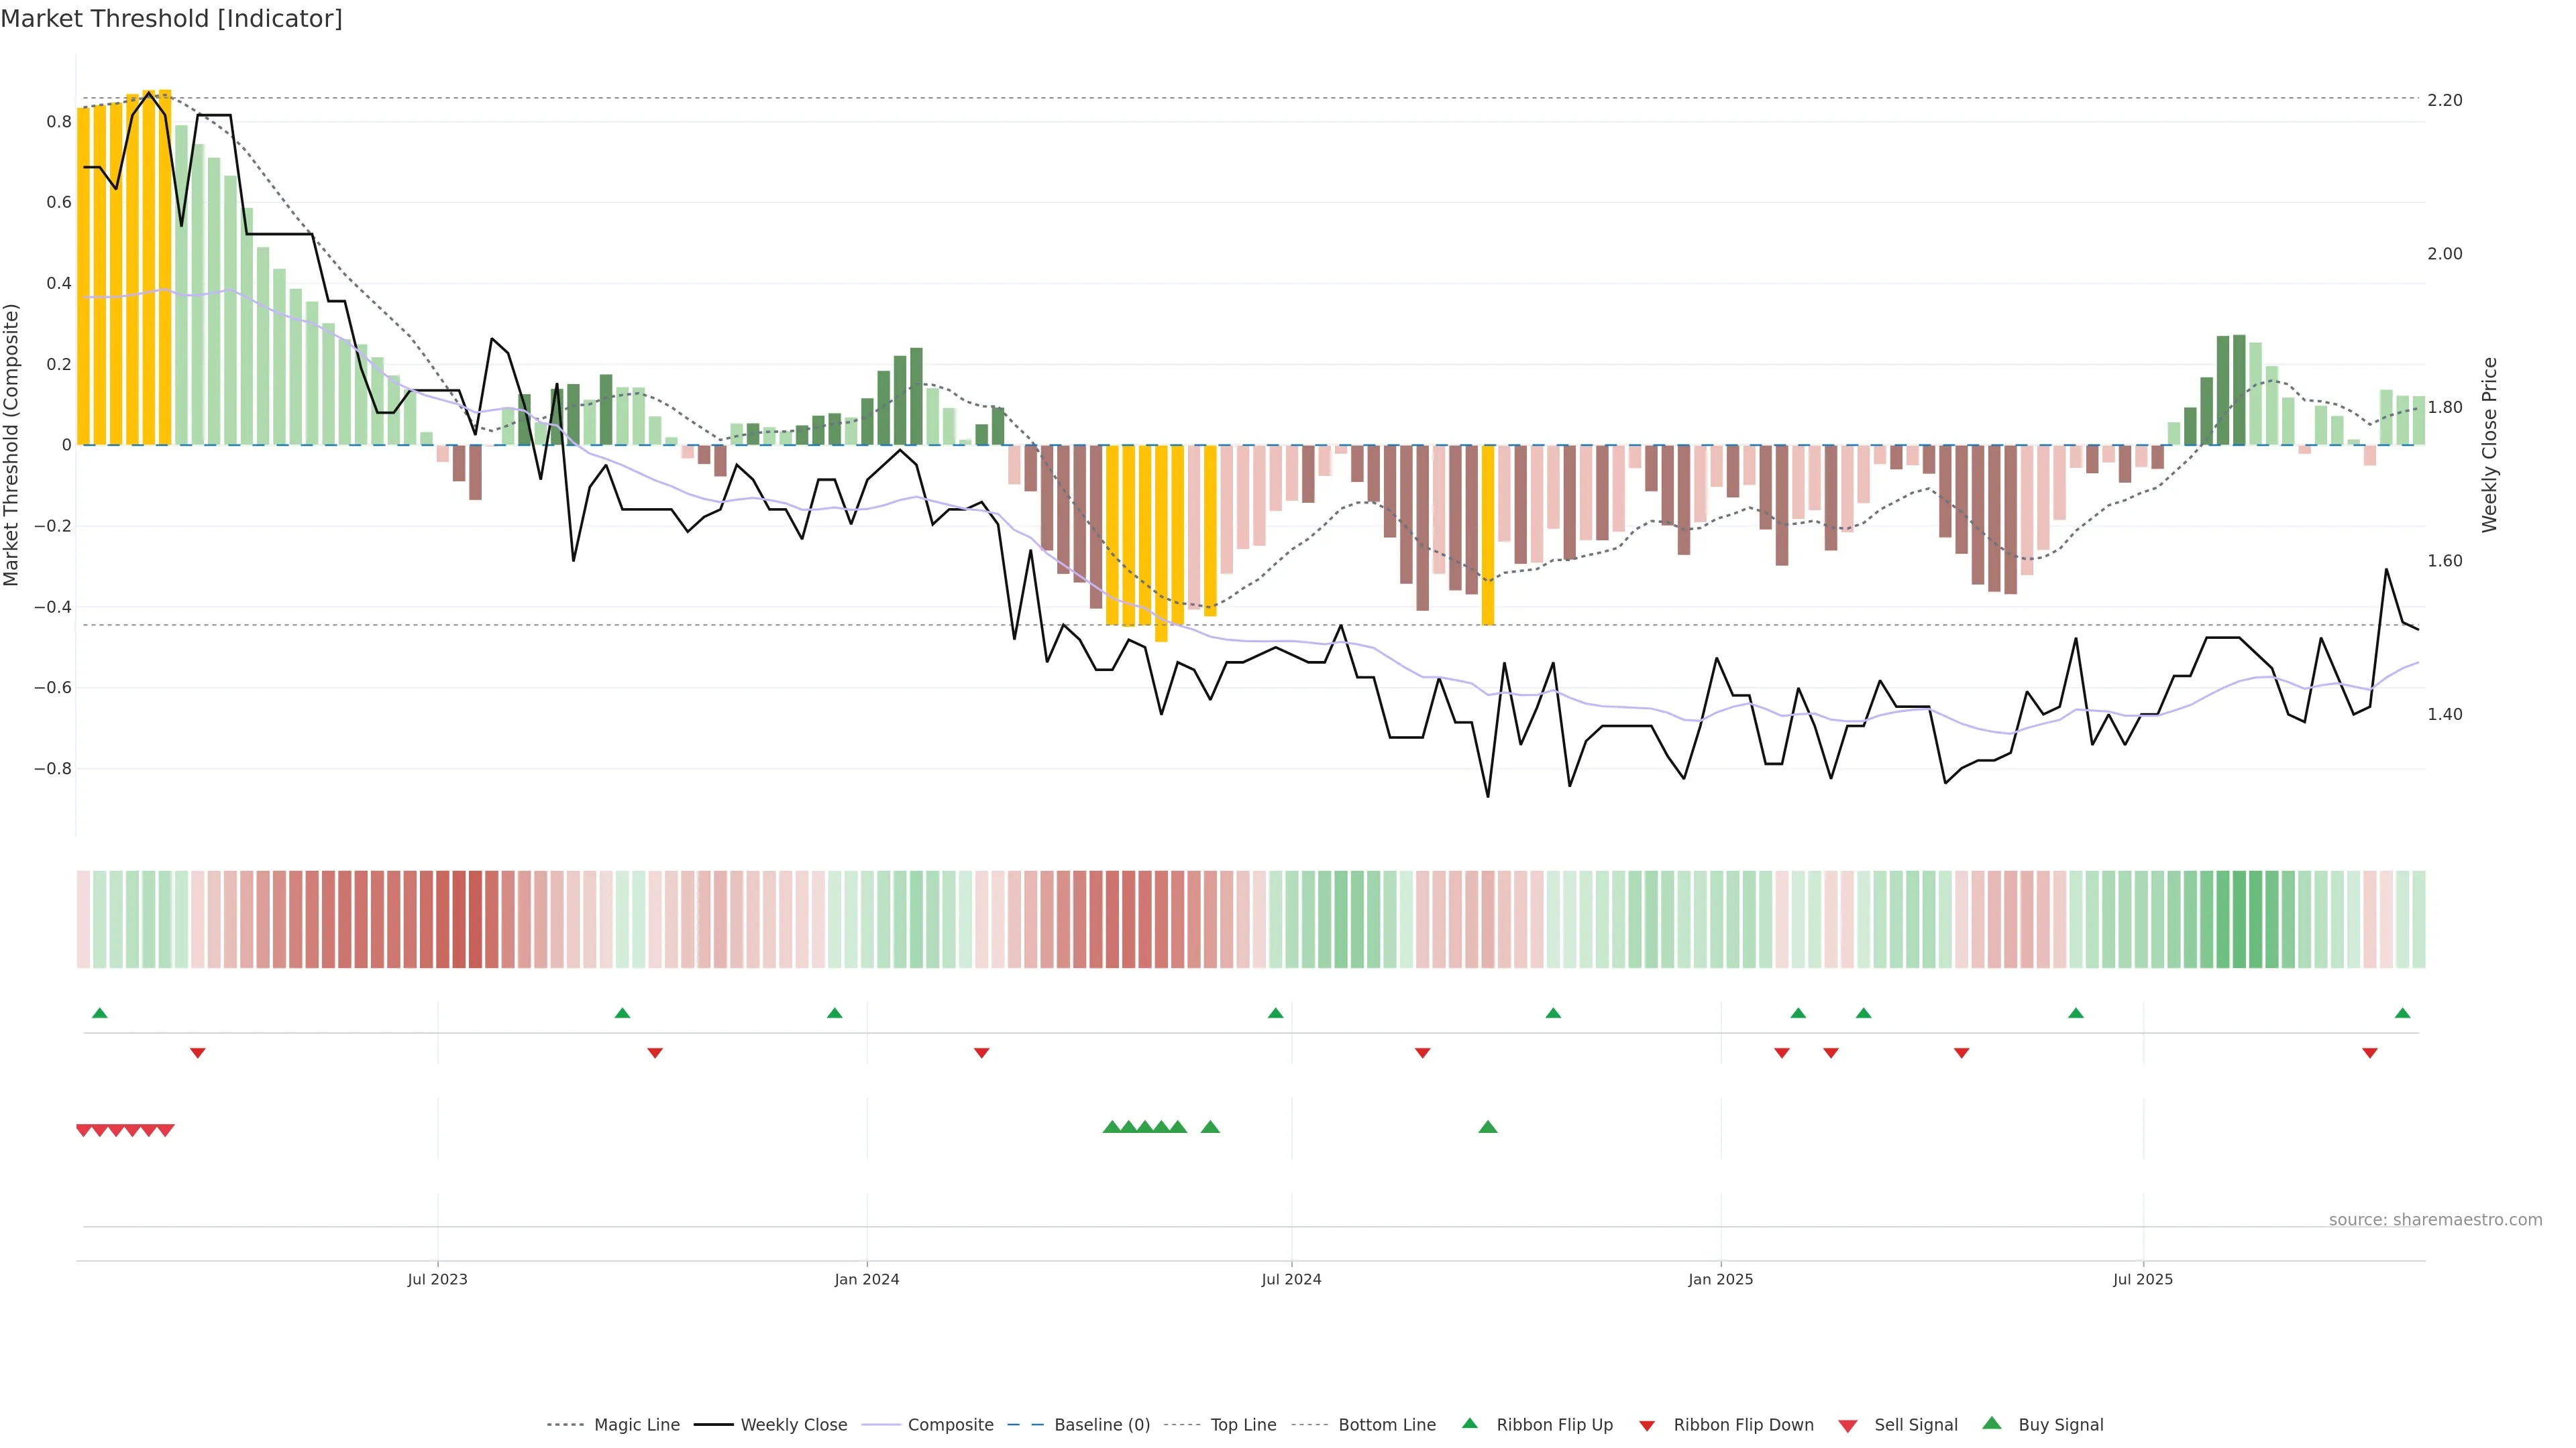Screen dimensions: 2576x1448
Task: Click the first red sell signal triangle
Action: pyautogui.click(x=84, y=1130)
